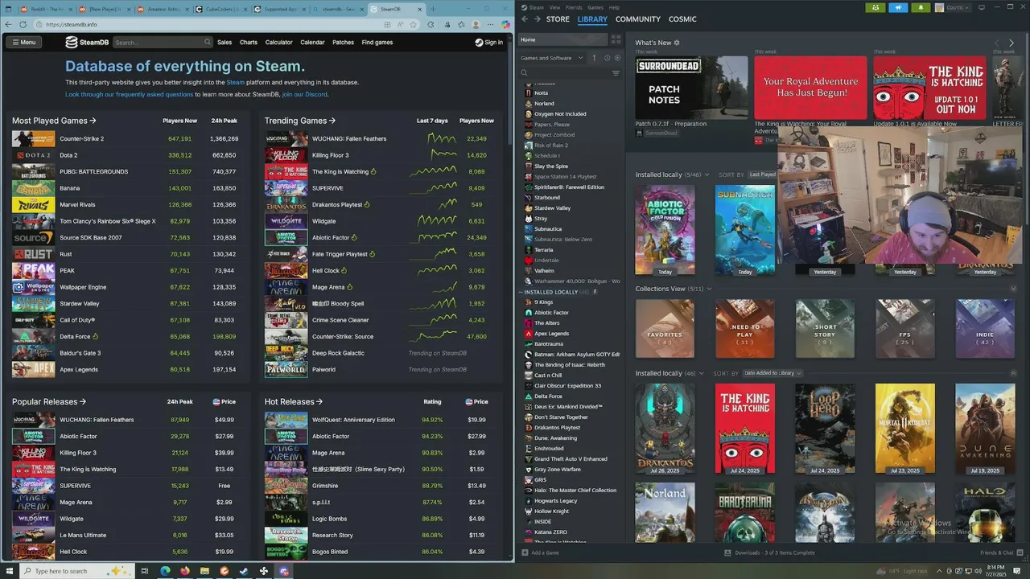Viewport: 1030px width, 579px height.
Task: Click the SteamDB search magnifier icon
Action: pos(208,42)
